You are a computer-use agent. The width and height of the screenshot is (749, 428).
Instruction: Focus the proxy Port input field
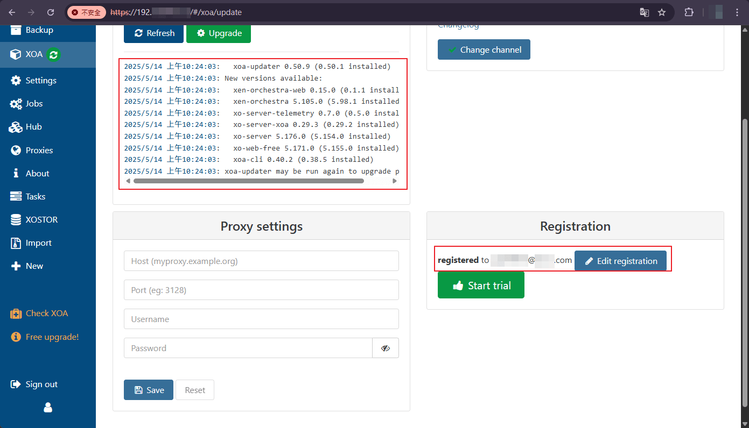click(x=261, y=290)
